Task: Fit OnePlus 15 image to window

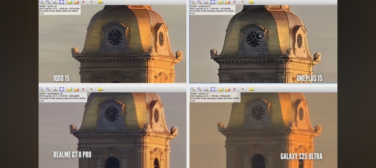Action: point(212,2)
